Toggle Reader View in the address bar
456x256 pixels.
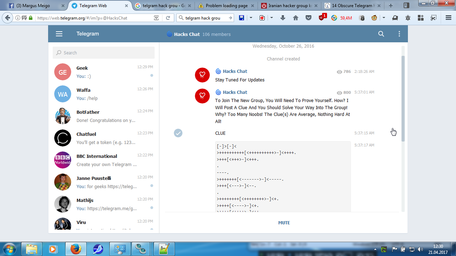[x=156, y=18]
